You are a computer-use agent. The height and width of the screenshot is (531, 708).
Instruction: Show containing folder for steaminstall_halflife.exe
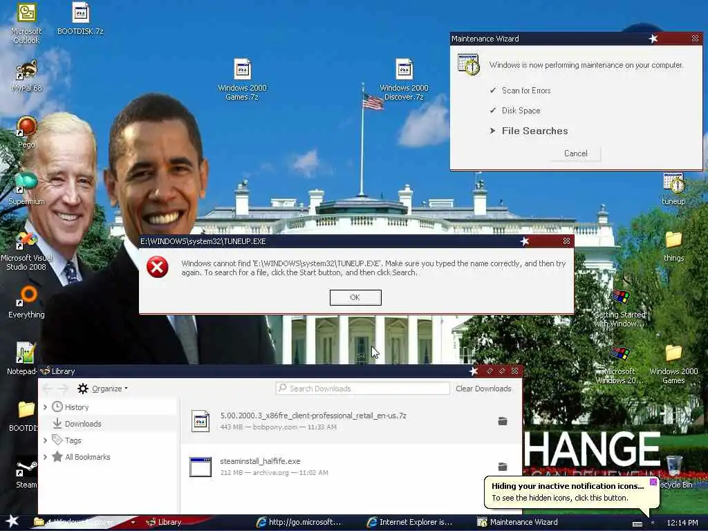[503, 467]
